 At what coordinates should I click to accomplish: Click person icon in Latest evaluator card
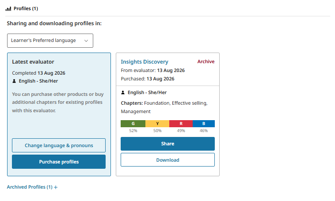pyautogui.click(x=14, y=81)
